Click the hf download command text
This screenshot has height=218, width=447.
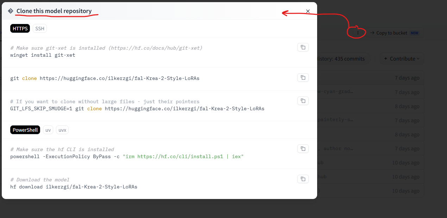74,187
